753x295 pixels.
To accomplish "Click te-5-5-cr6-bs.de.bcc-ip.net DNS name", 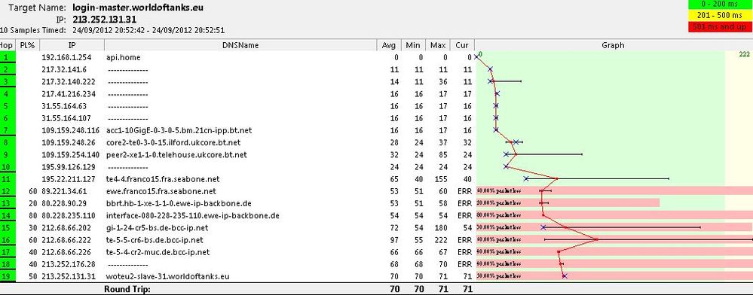I will 155,240.
